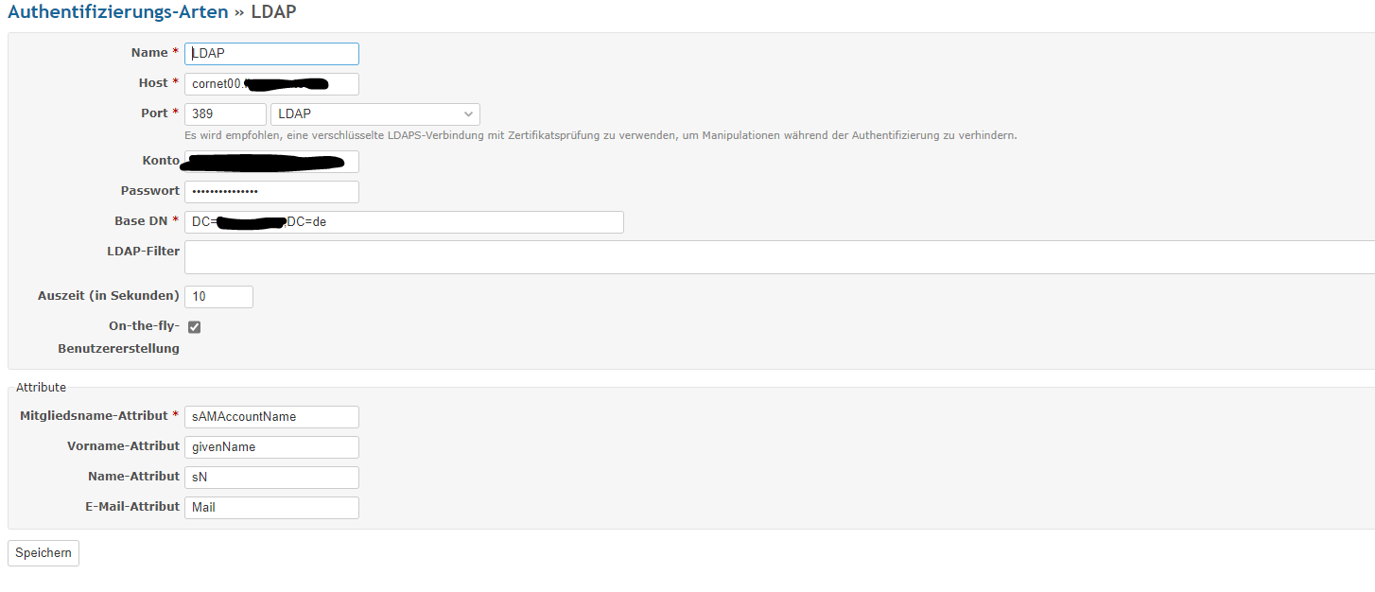Click the Base DN label
Viewport: 1375px width, 592px height.
click(x=141, y=221)
